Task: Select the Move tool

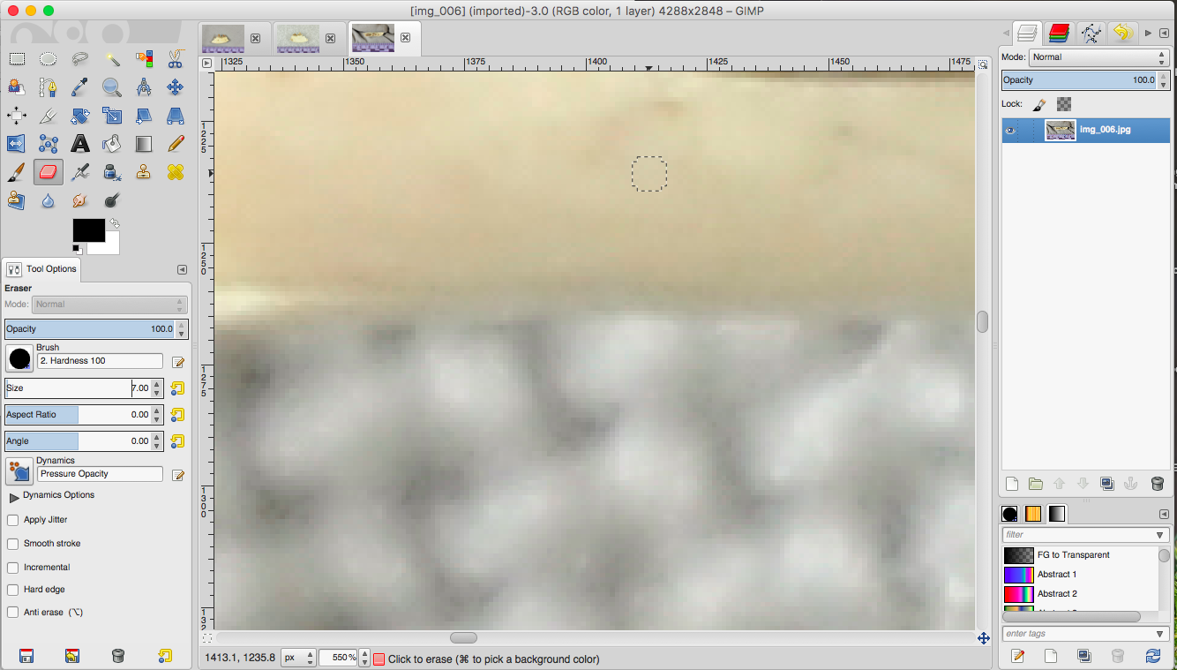Action: 175,87
